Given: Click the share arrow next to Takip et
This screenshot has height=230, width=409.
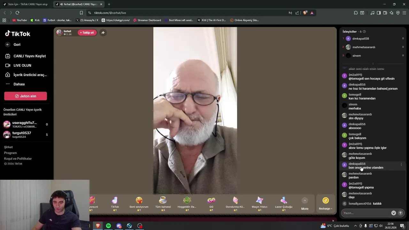Looking at the screenshot, I should pyautogui.click(x=103, y=33).
